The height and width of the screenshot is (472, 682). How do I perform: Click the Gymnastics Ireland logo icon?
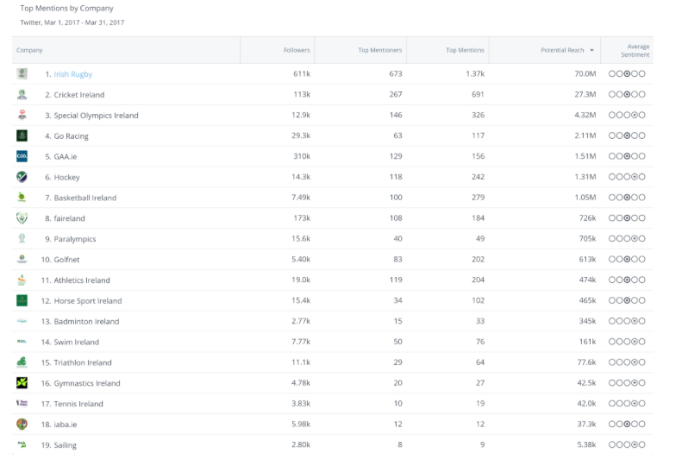tap(22, 383)
